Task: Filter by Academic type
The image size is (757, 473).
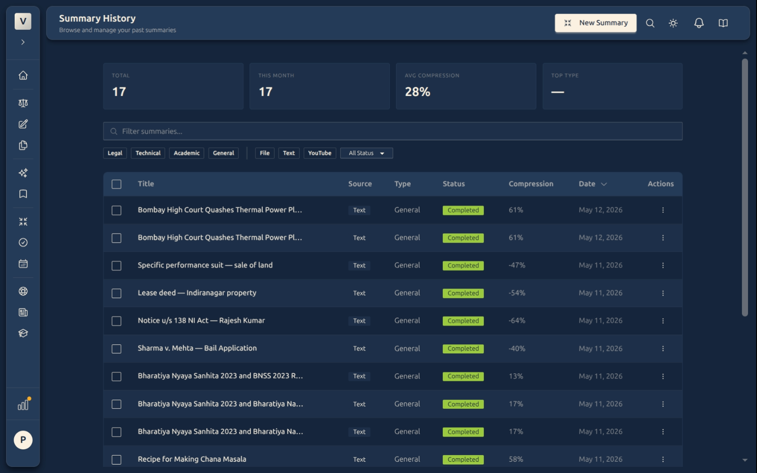Action: click(x=186, y=153)
